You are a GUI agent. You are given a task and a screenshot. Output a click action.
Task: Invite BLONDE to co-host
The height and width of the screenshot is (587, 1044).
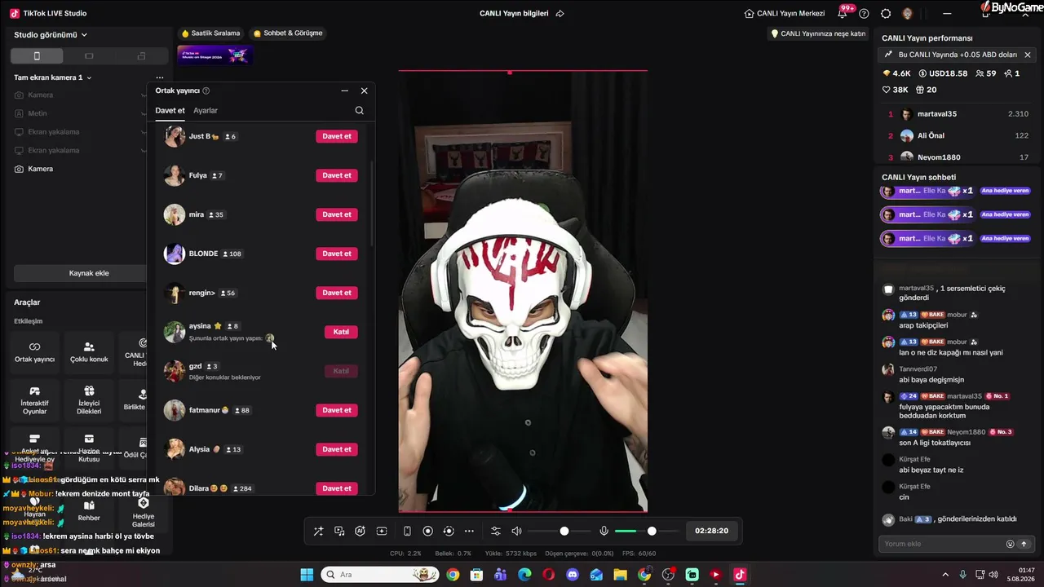[x=337, y=254]
